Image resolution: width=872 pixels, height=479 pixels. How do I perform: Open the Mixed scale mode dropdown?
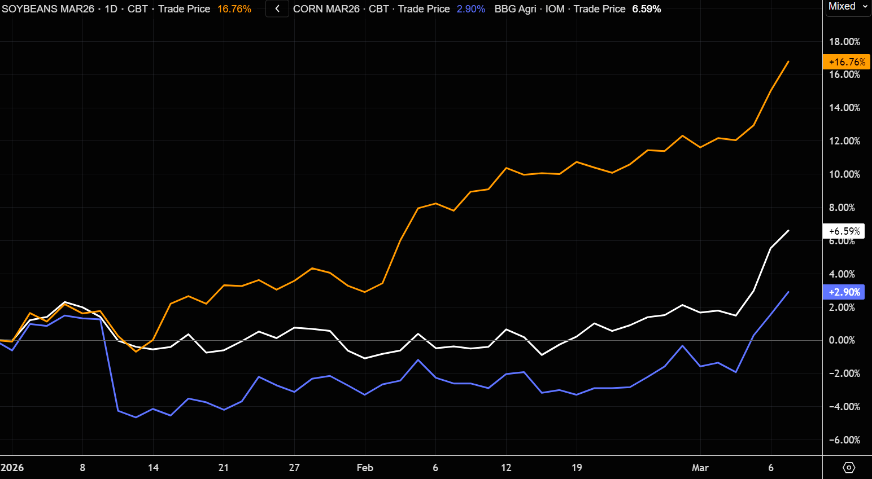pyautogui.click(x=848, y=7)
